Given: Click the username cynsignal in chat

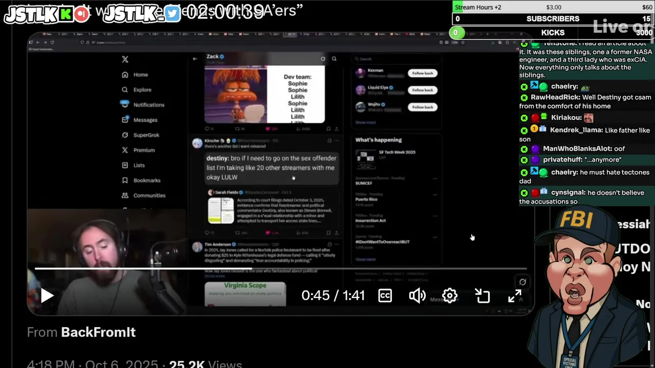Looking at the screenshot, I should 567,193.
